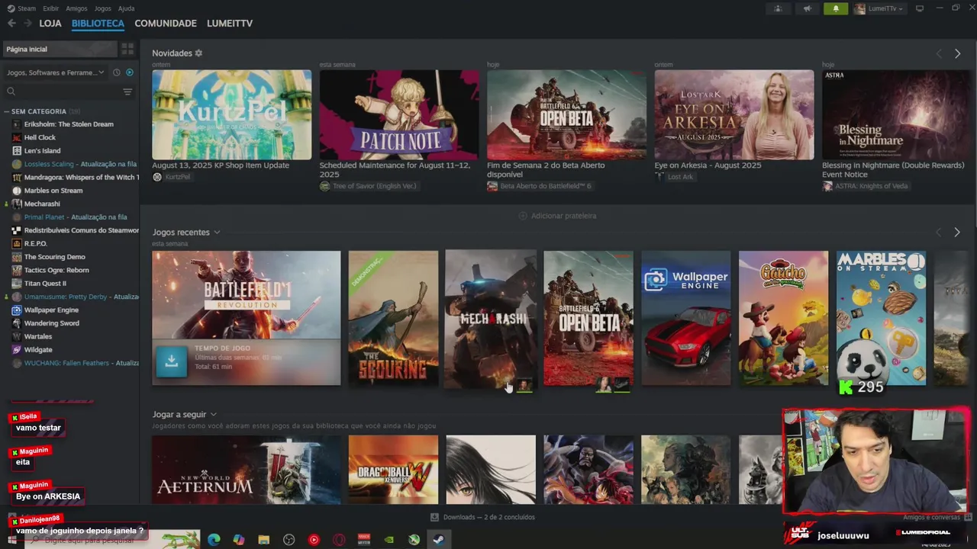This screenshot has height=549, width=977.
Task: Go forward with the navigation forward arrow
Action: point(27,23)
